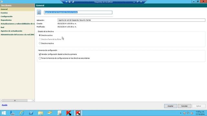Screen dimensions: 207x116
Task: Click the Herencia de configuración group label
Action: 48,50
